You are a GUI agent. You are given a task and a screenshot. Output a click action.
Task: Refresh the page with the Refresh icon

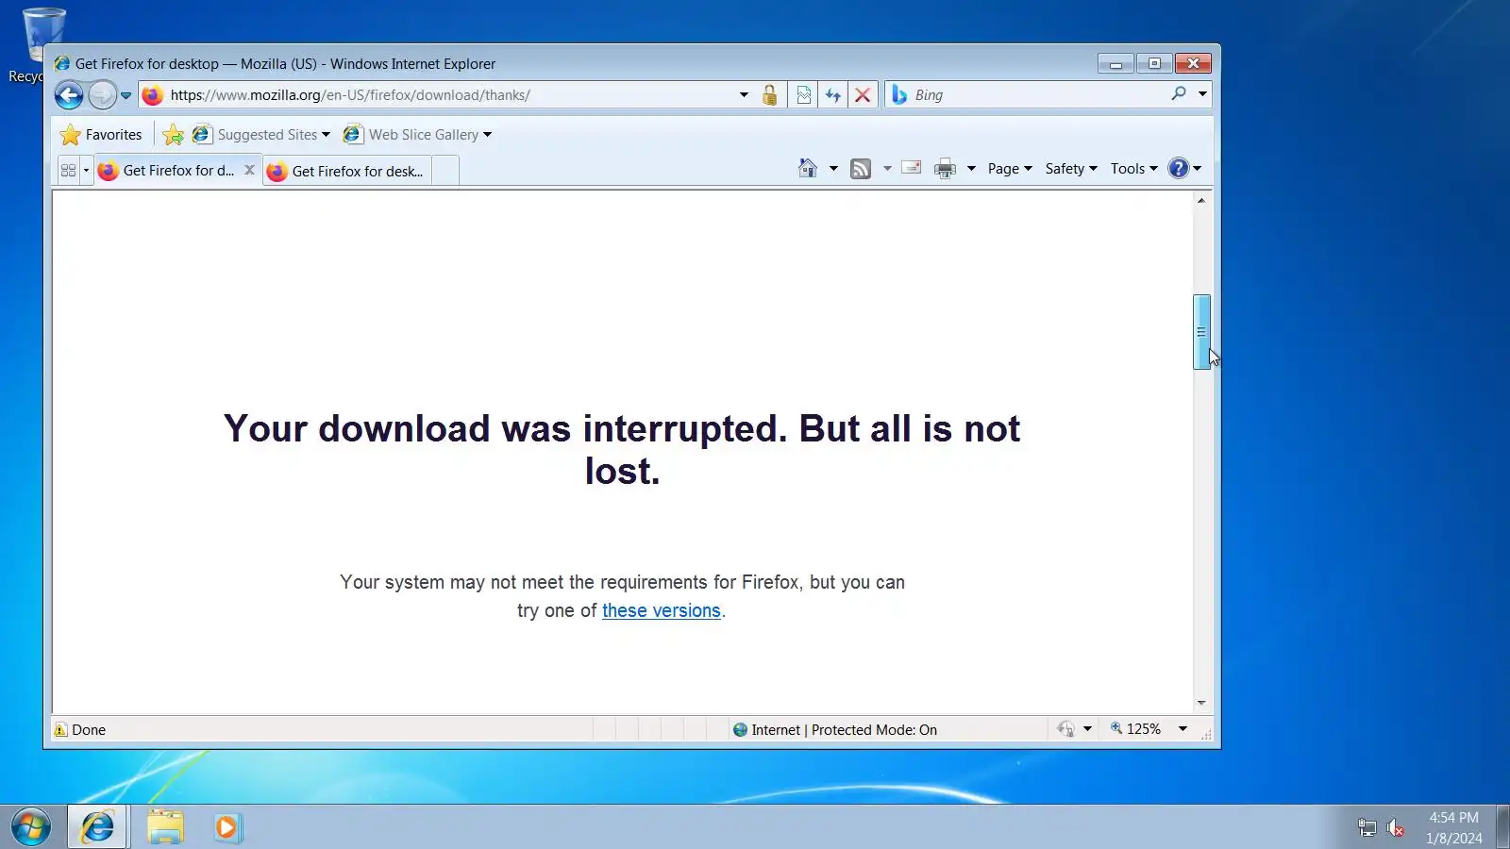[x=832, y=95]
